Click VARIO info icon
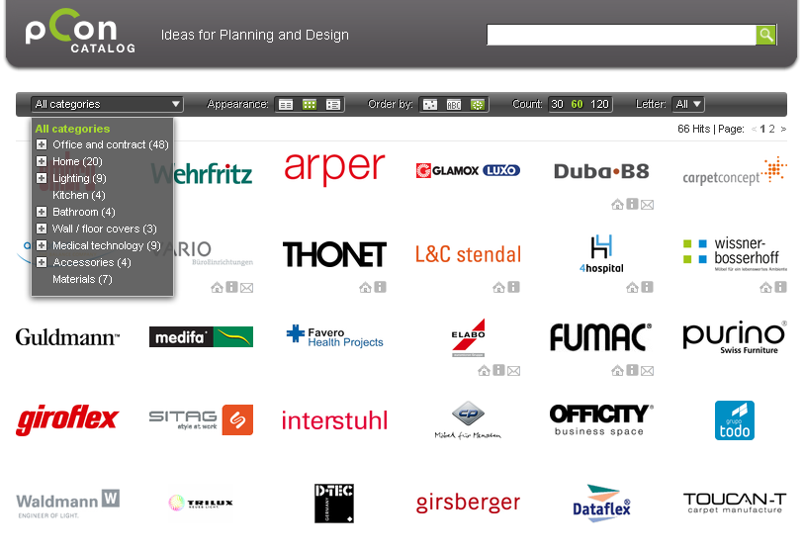This screenshot has width=804, height=553. point(232,287)
